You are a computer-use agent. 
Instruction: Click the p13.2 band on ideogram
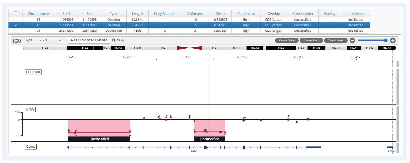tap(85, 48)
